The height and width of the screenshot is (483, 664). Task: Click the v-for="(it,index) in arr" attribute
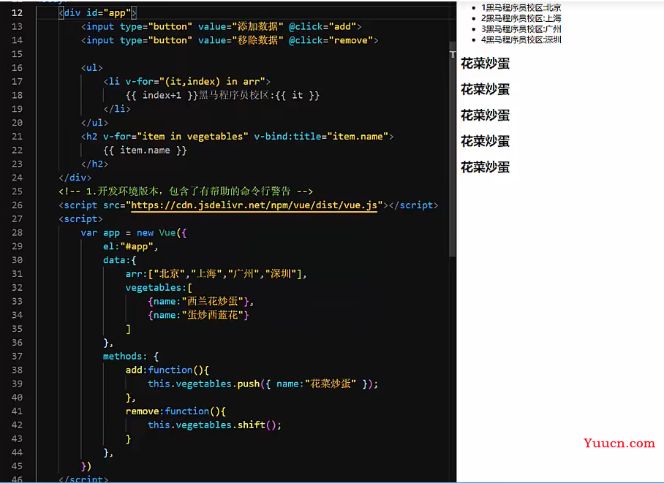coord(195,81)
